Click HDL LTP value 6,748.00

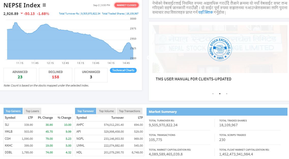click(137, 153)
